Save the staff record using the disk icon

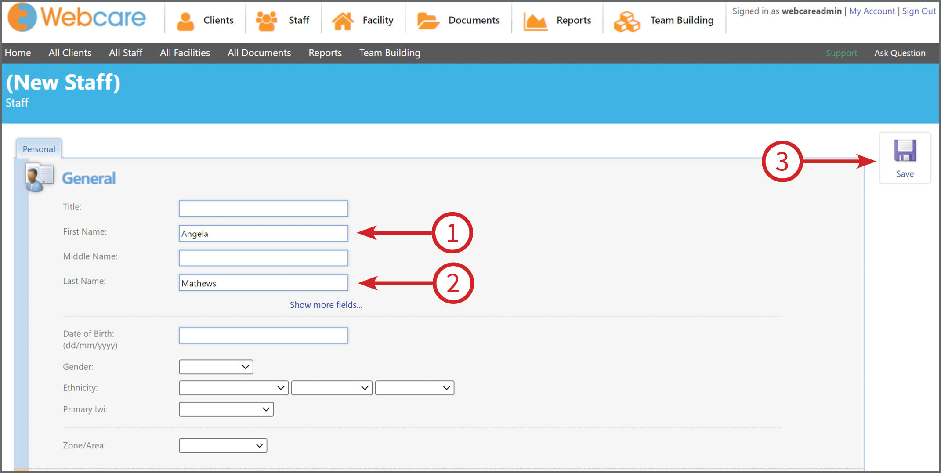point(905,152)
